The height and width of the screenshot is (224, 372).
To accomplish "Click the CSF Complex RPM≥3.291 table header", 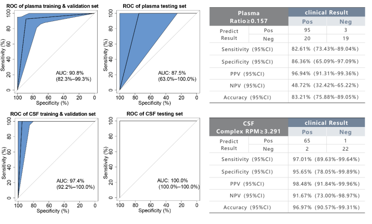I will point(248,127).
